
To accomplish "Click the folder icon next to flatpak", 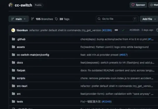I will point(13,70).
